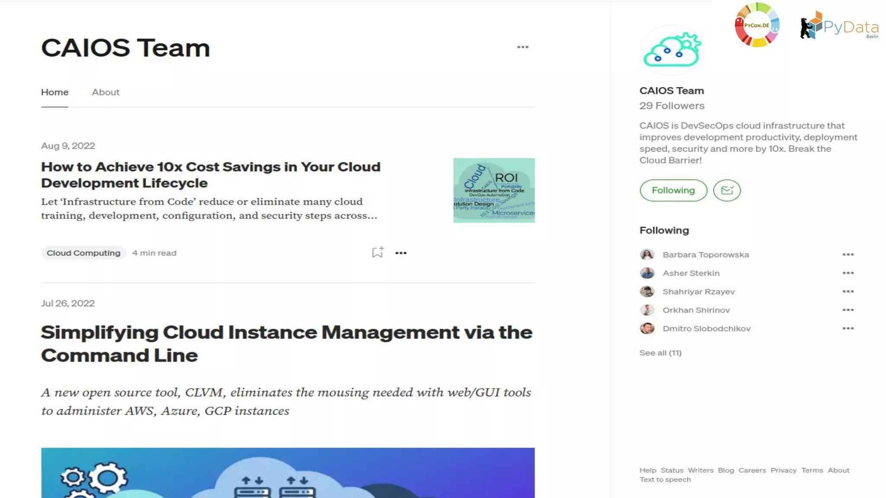Image resolution: width=886 pixels, height=498 pixels.
Task: Open the Blog footer link
Action: (x=726, y=470)
